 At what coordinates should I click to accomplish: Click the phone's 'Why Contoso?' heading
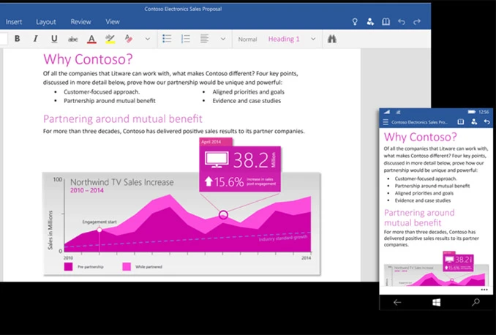pos(421,137)
